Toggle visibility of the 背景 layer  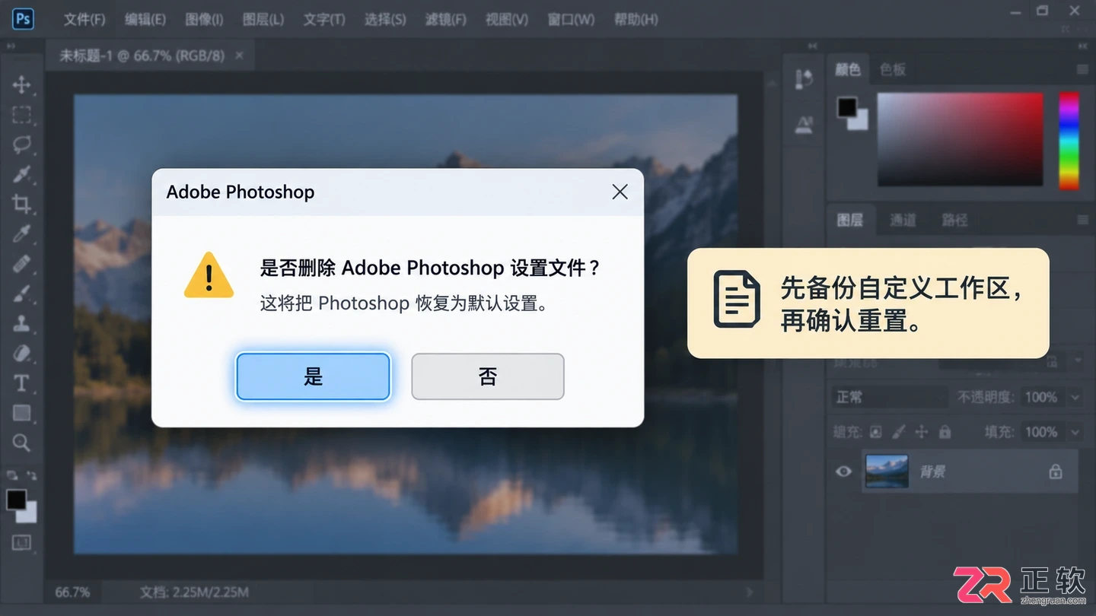pyautogui.click(x=843, y=472)
